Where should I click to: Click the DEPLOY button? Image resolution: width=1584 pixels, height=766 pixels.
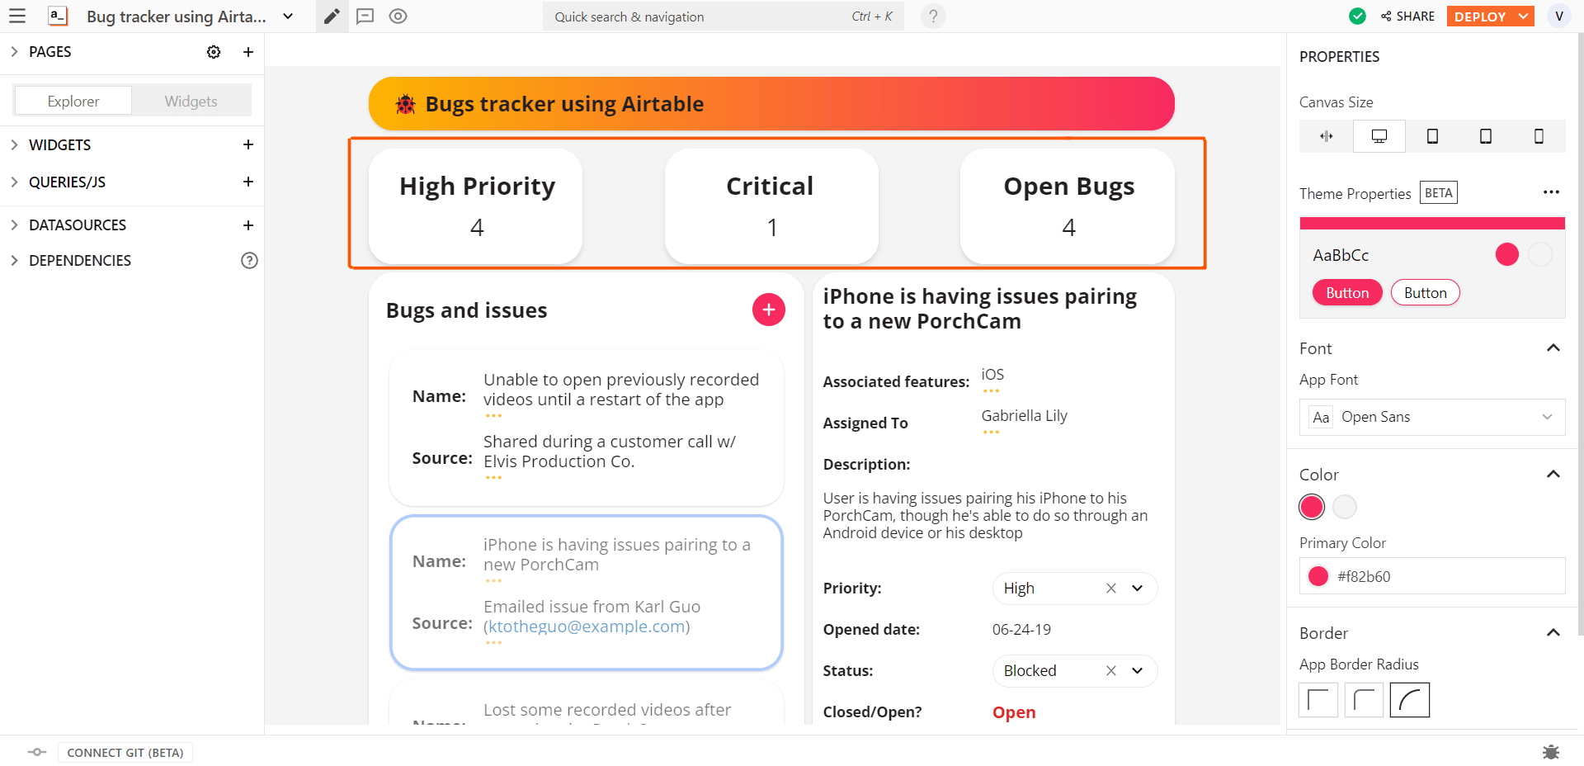[x=1480, y=17]
